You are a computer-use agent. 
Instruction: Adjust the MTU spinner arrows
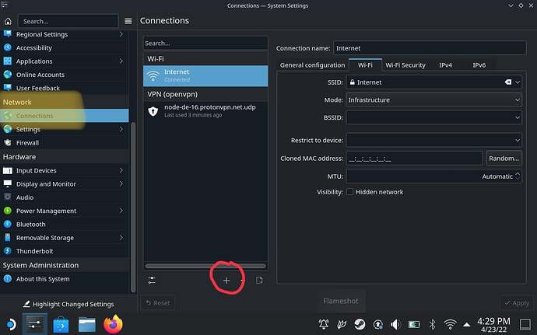coord(517,176)
